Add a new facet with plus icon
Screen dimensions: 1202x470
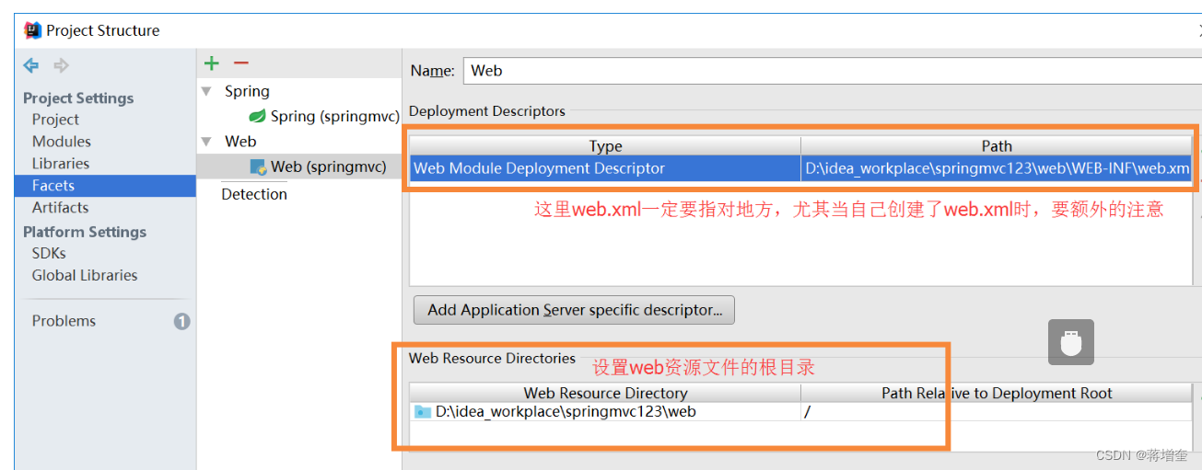pos(212,63)
